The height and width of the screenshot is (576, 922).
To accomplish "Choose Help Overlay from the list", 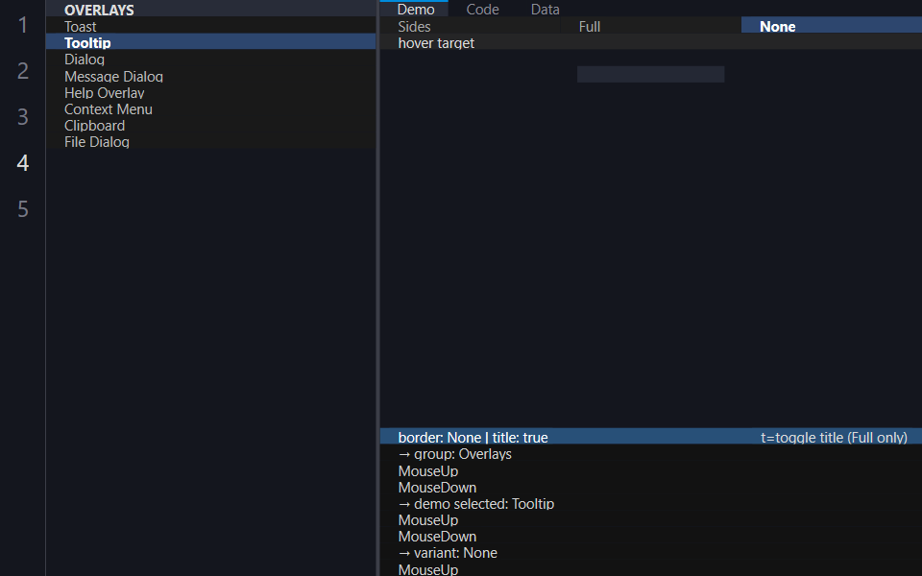I will tap(210, 93).
